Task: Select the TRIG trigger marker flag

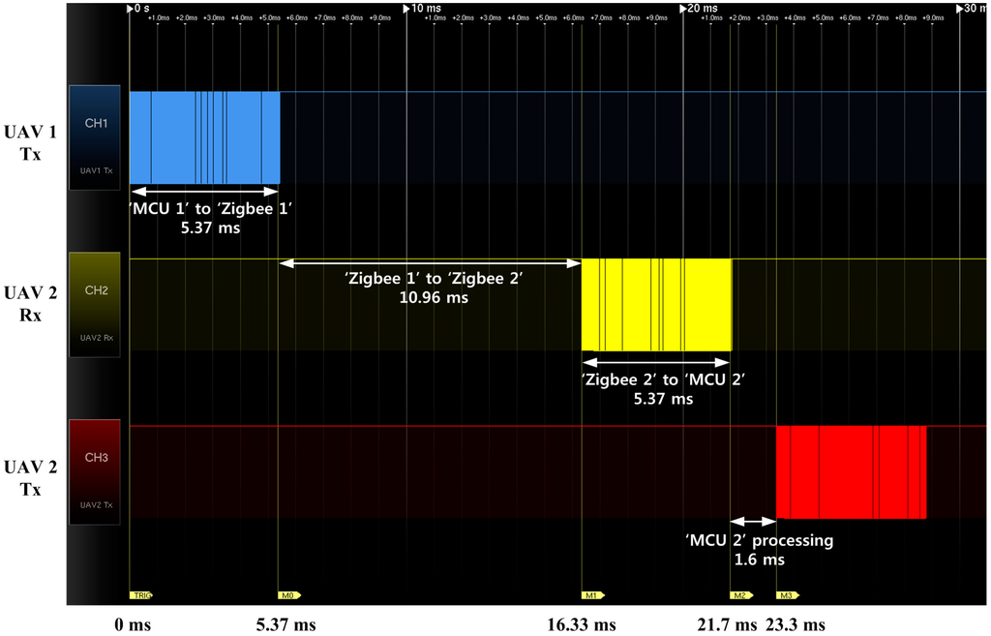Action: coord(141,595)
